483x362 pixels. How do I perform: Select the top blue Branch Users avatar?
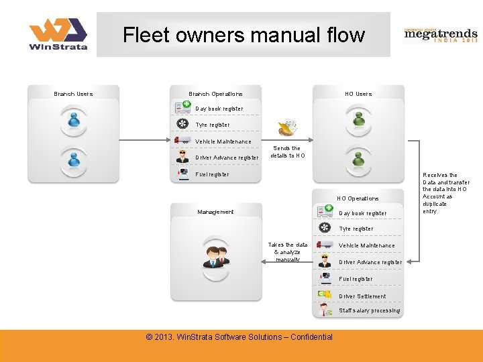[x=74, y=120]
